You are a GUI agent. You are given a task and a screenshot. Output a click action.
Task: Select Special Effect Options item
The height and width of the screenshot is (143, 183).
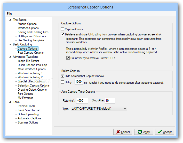31,81
